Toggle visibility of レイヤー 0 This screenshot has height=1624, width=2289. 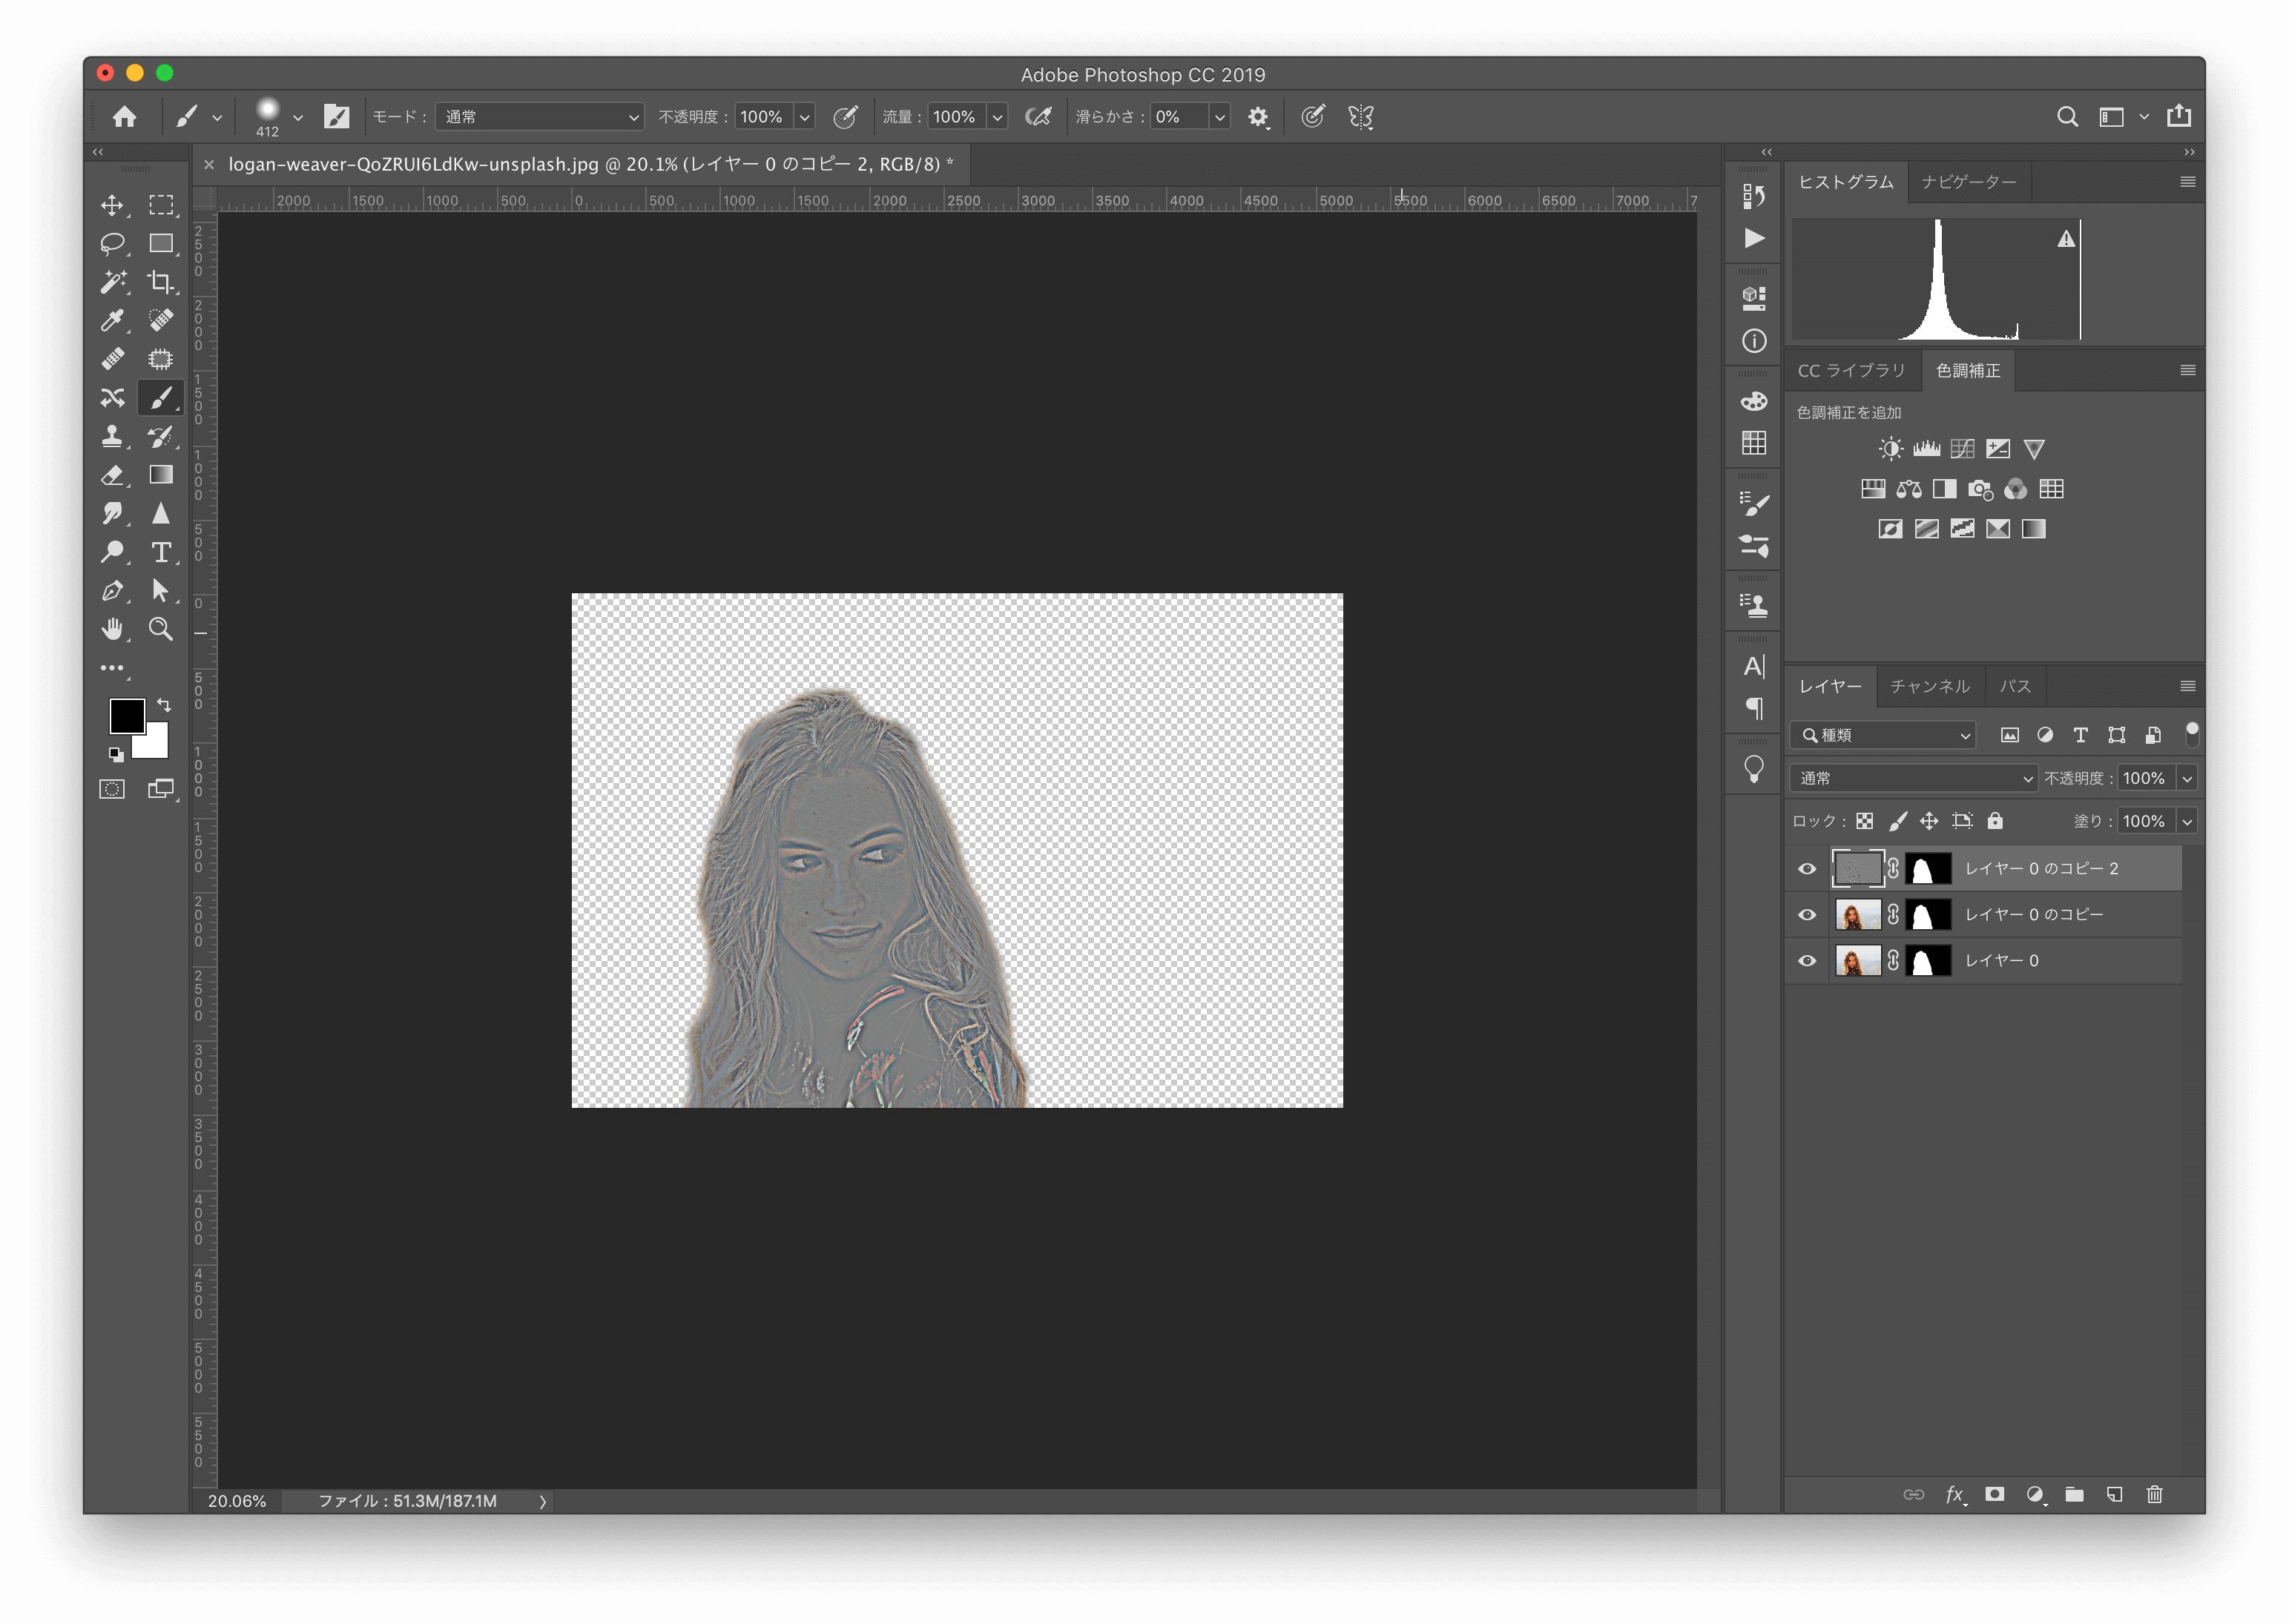[1806, 960]
